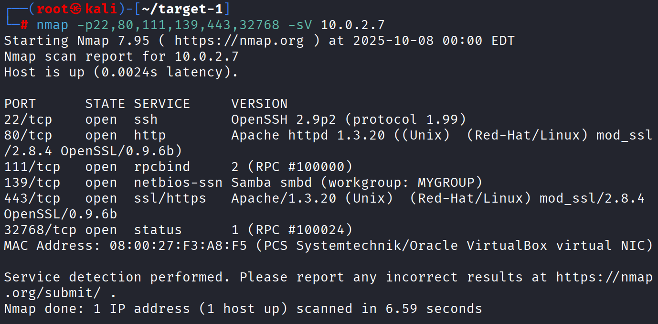Viewport: 658px width, 324px height.
Task: Click the SERVICE column header
Action: 162,104
